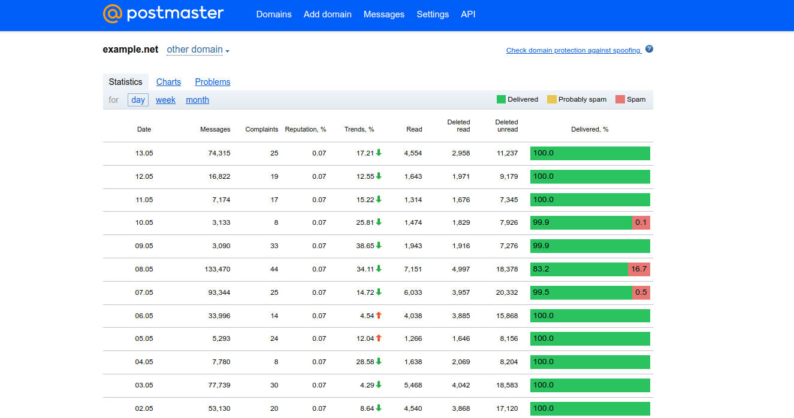Click messages value 133,470

click(218, 269)
